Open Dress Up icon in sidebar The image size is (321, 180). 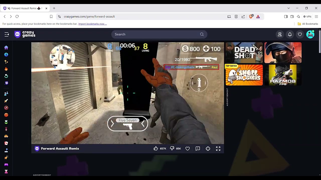pos(6,172)
